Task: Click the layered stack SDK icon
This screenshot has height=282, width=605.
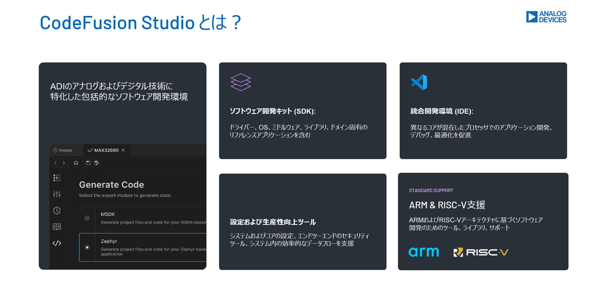Action: pos(241,82)
